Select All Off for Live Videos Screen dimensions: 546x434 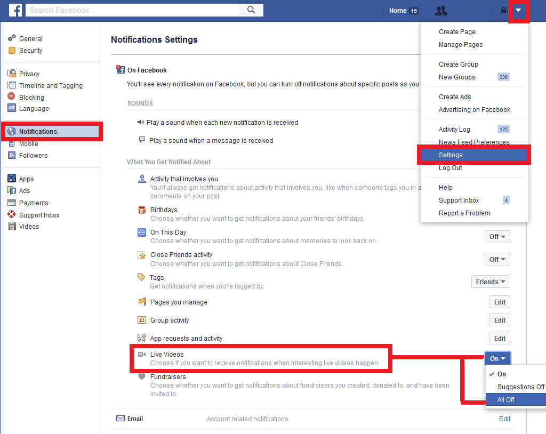(x=516, y=399)
